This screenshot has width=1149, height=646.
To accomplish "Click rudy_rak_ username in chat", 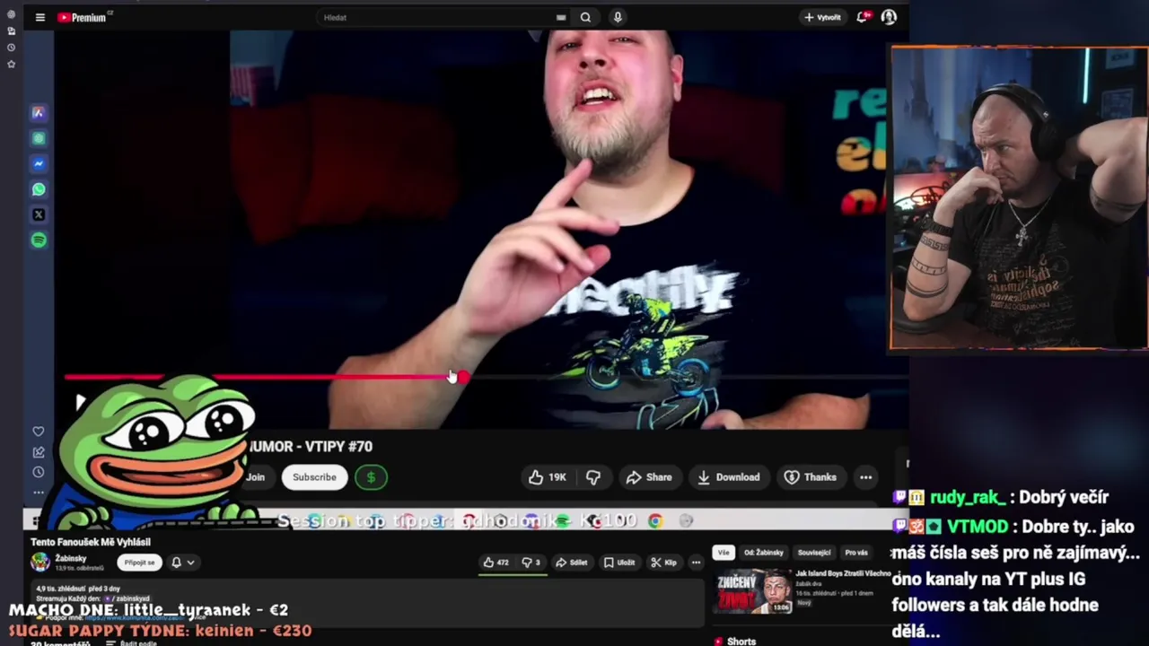I will [x=968, y=497].
